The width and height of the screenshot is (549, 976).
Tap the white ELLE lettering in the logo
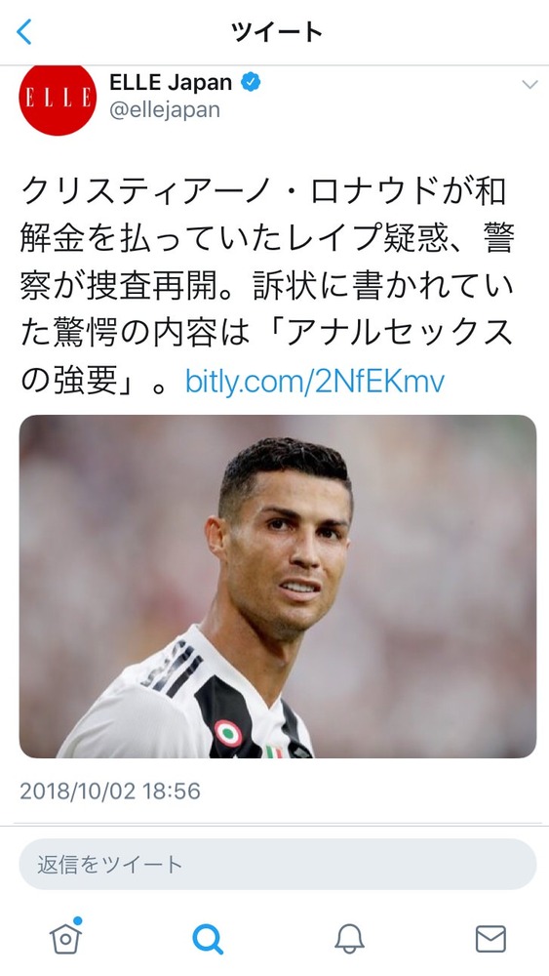pyautogui.click(x=58, y=98)
